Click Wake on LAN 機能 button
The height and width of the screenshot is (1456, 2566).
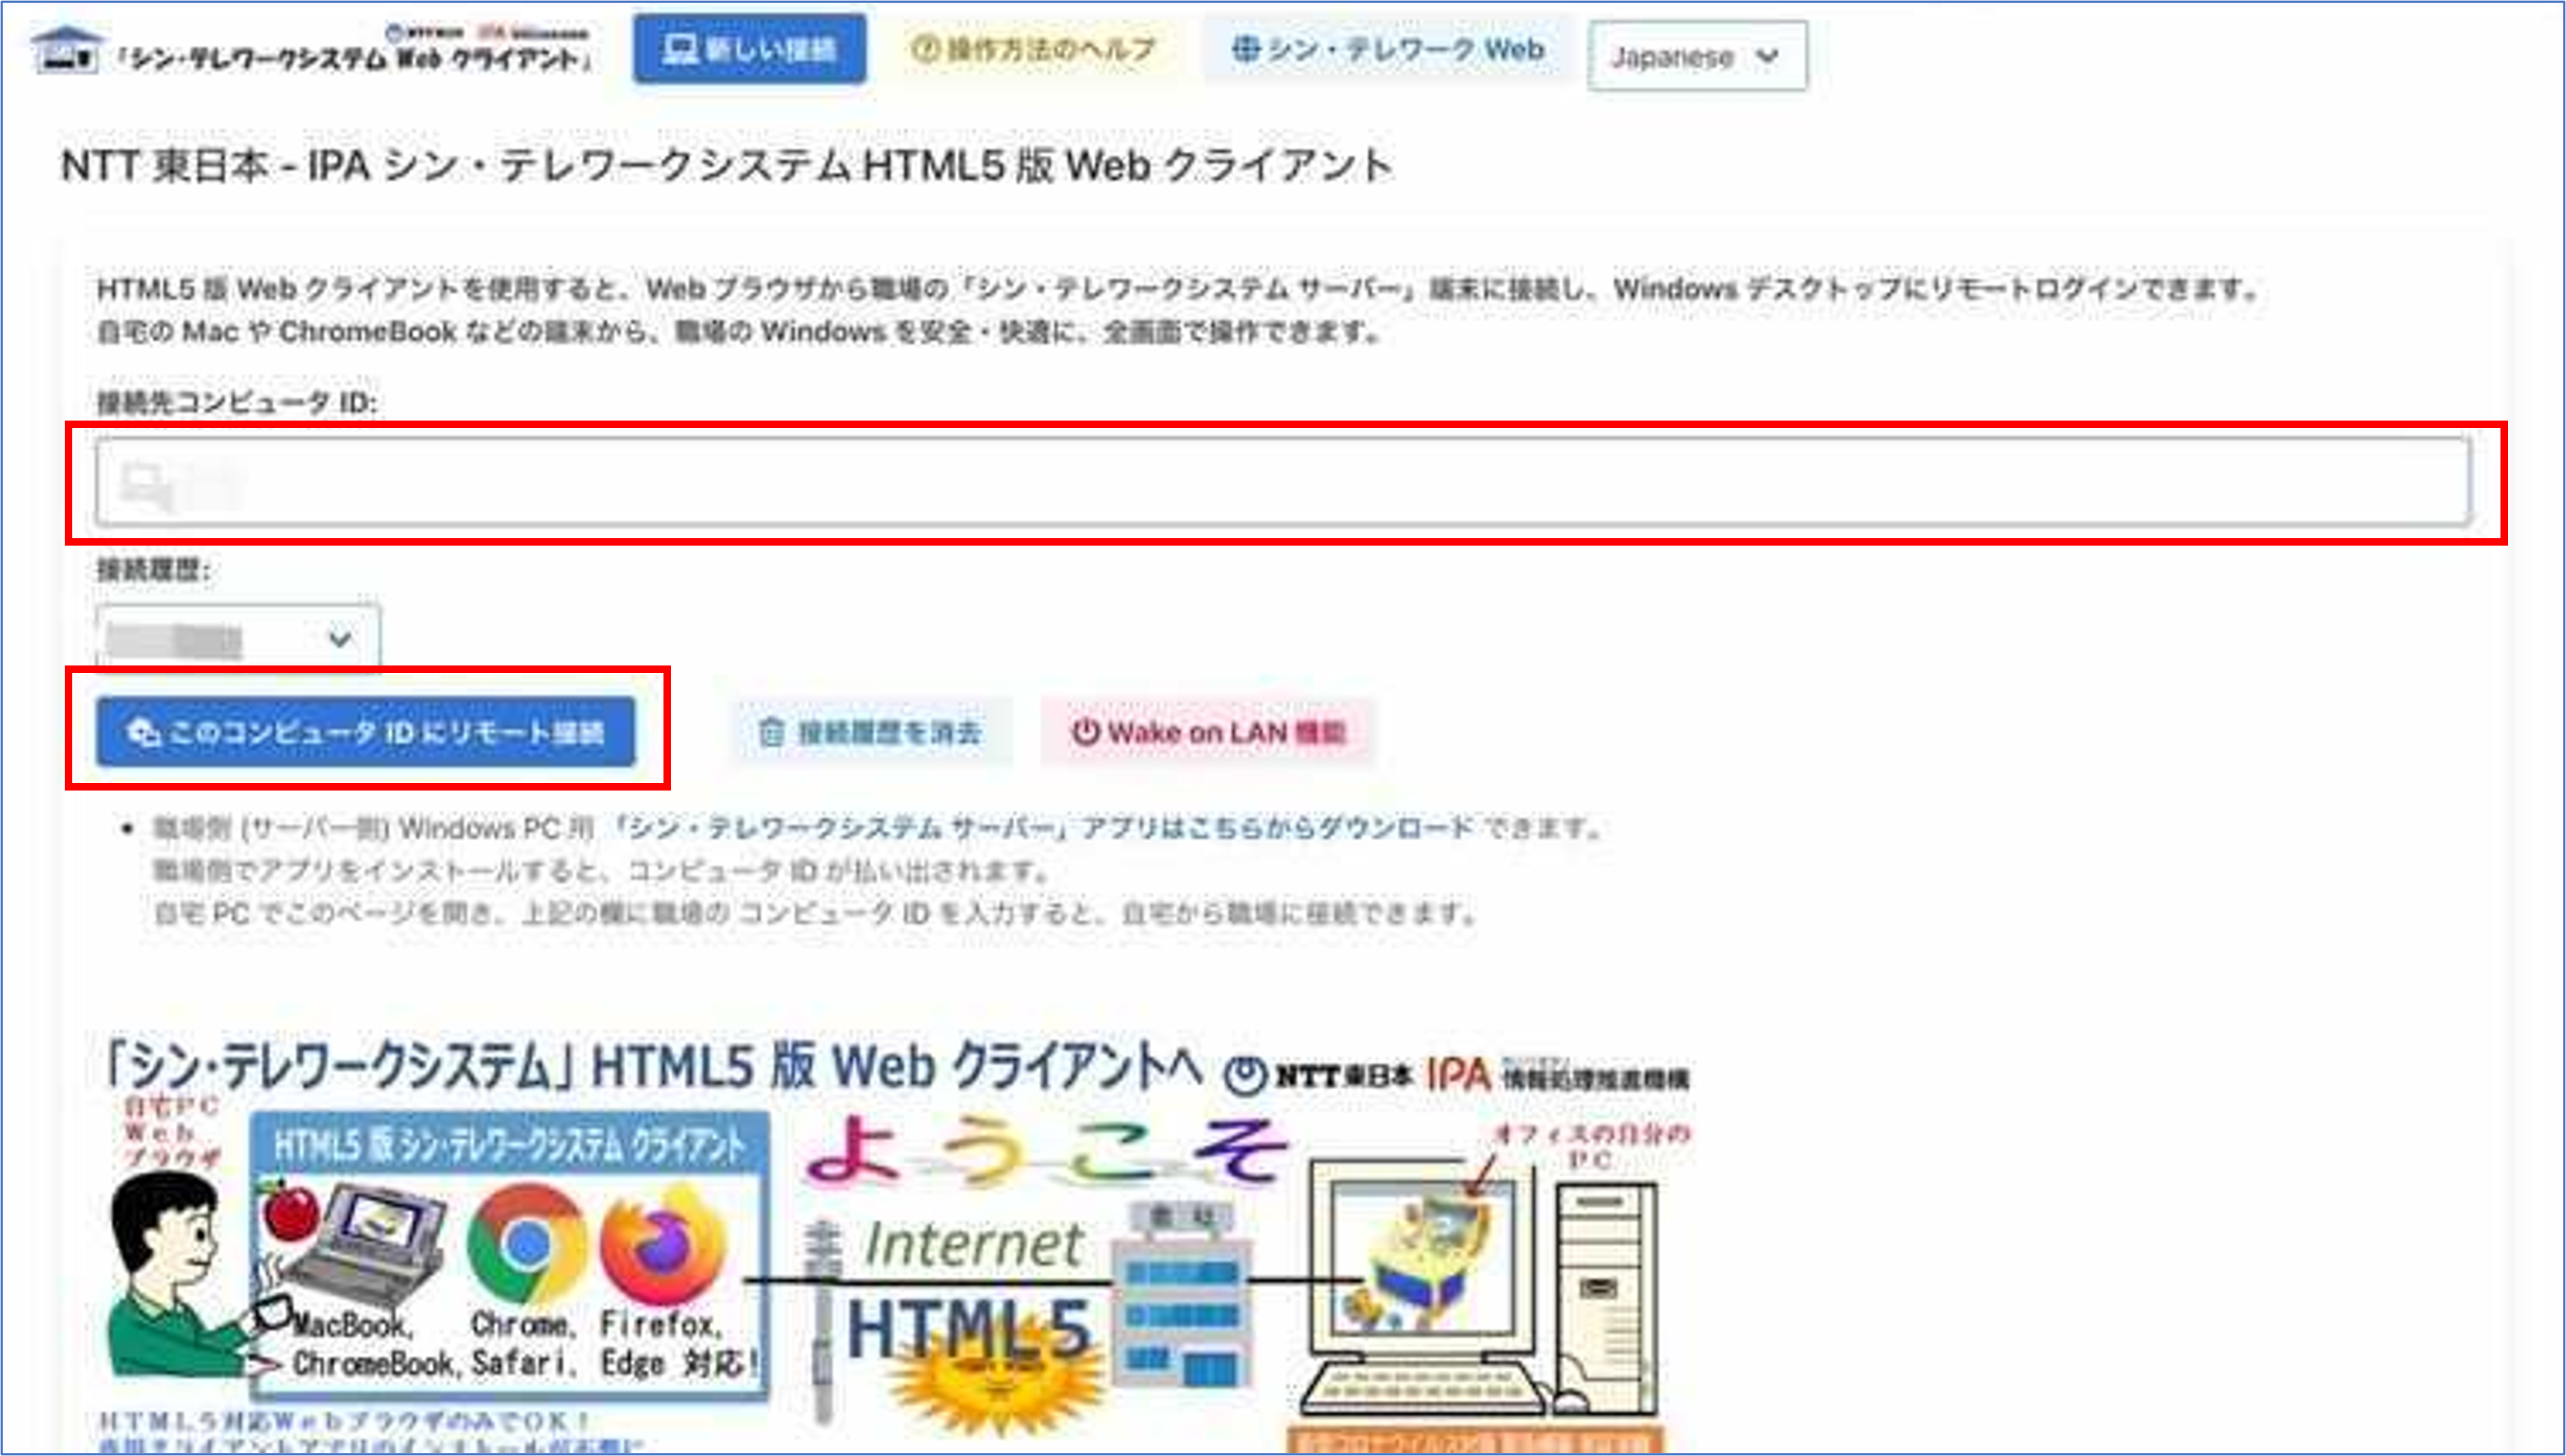(x=1208, y=733)
